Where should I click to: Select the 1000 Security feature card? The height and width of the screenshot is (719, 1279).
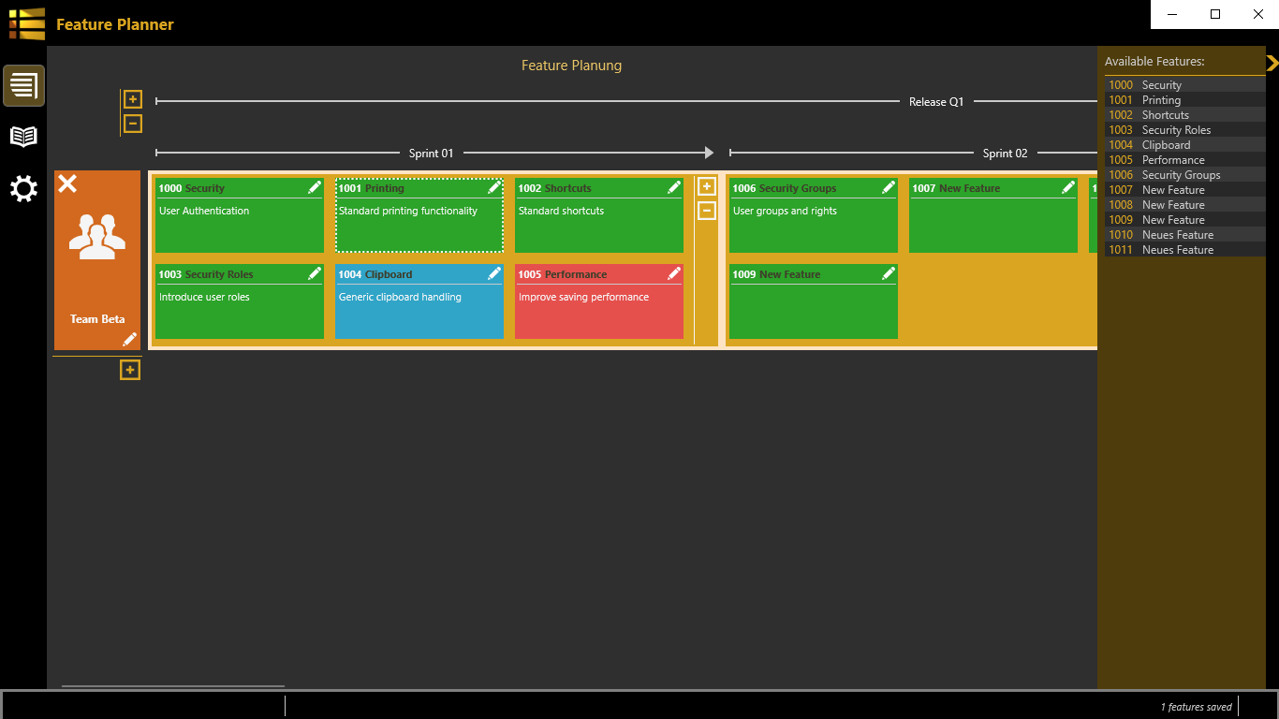pyautogui.click(x=240, y=215)
